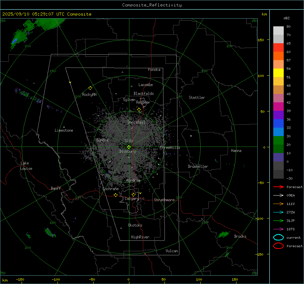Click the yellow diamond marker beside RockyMH
Image resolution: width=304 pixels, height=284 pixels.
90,88
